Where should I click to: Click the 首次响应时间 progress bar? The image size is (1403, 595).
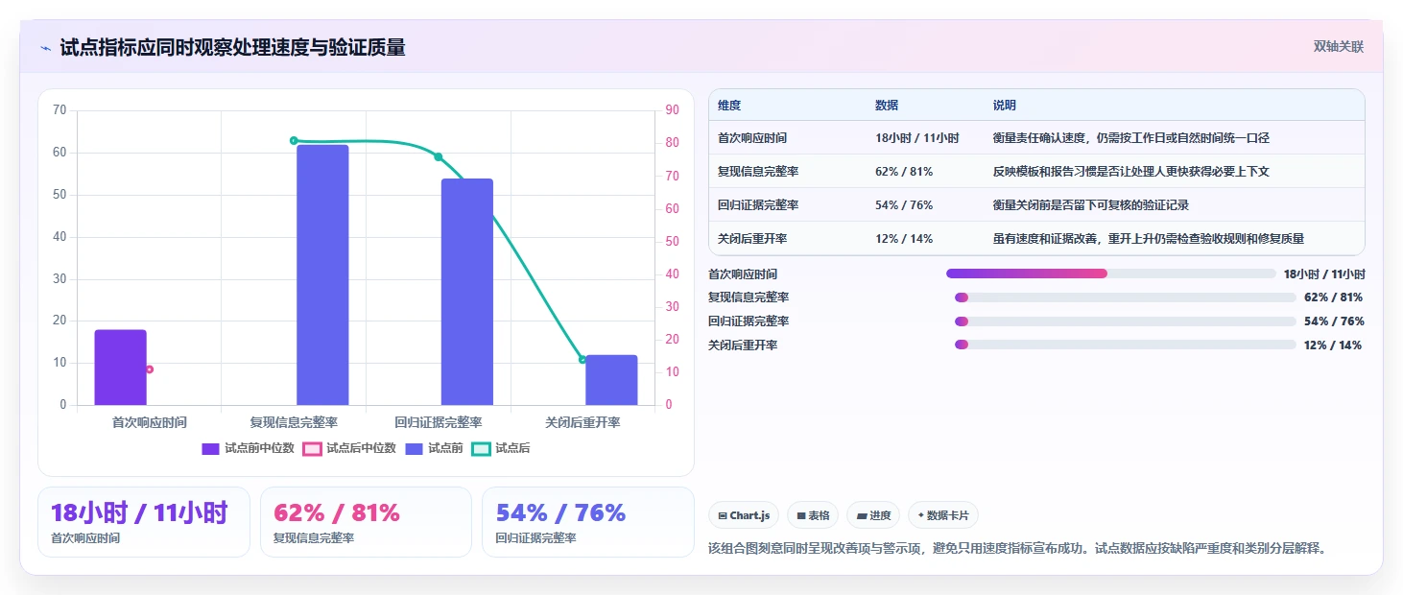(x=1111, y=274)
